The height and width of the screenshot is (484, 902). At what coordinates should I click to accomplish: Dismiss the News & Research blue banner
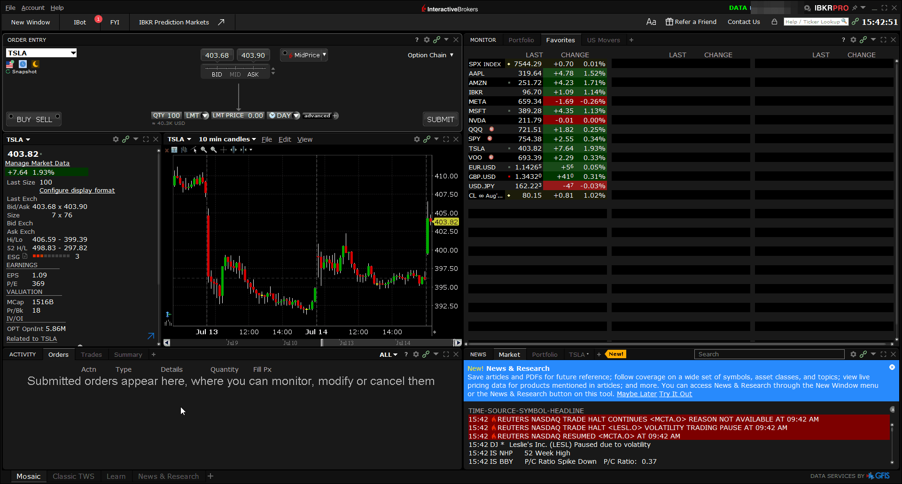tap(892, 367)
